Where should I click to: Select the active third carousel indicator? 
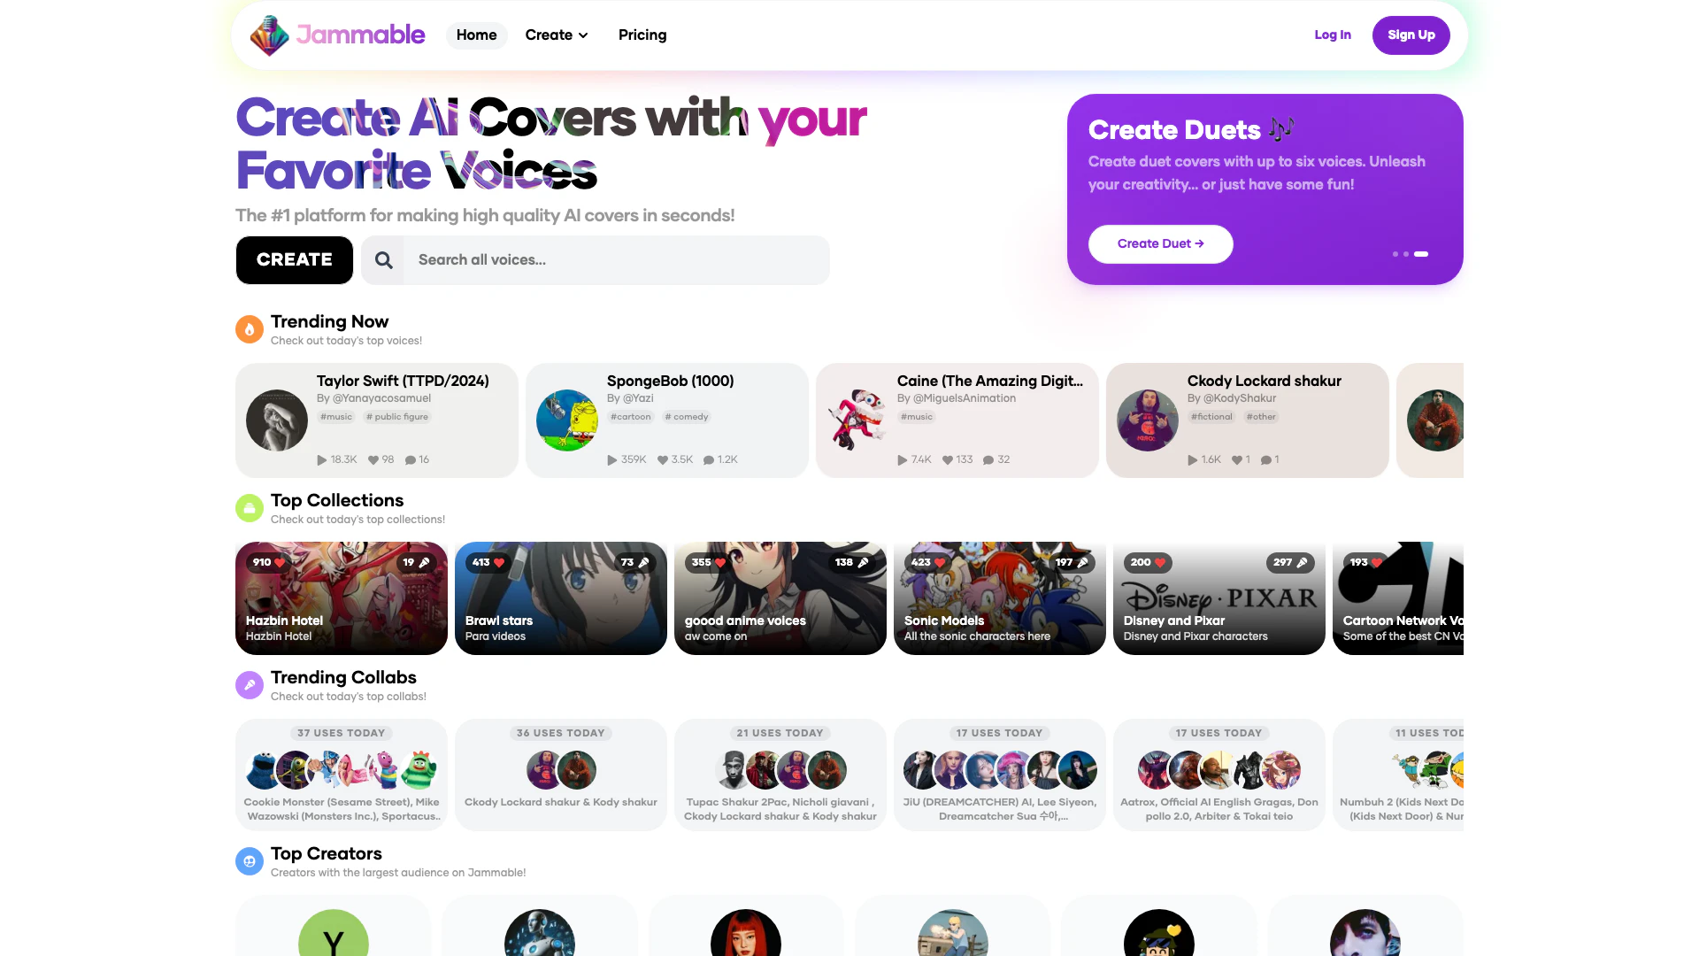(1421, 254)
